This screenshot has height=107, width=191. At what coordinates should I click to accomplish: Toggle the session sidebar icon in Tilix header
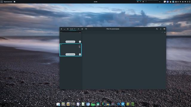point(164,29)
